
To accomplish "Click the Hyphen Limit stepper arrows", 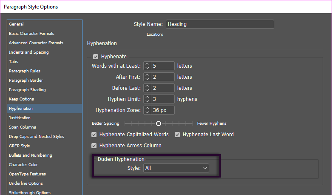I will pyautogui.click(x=147, y=99).
